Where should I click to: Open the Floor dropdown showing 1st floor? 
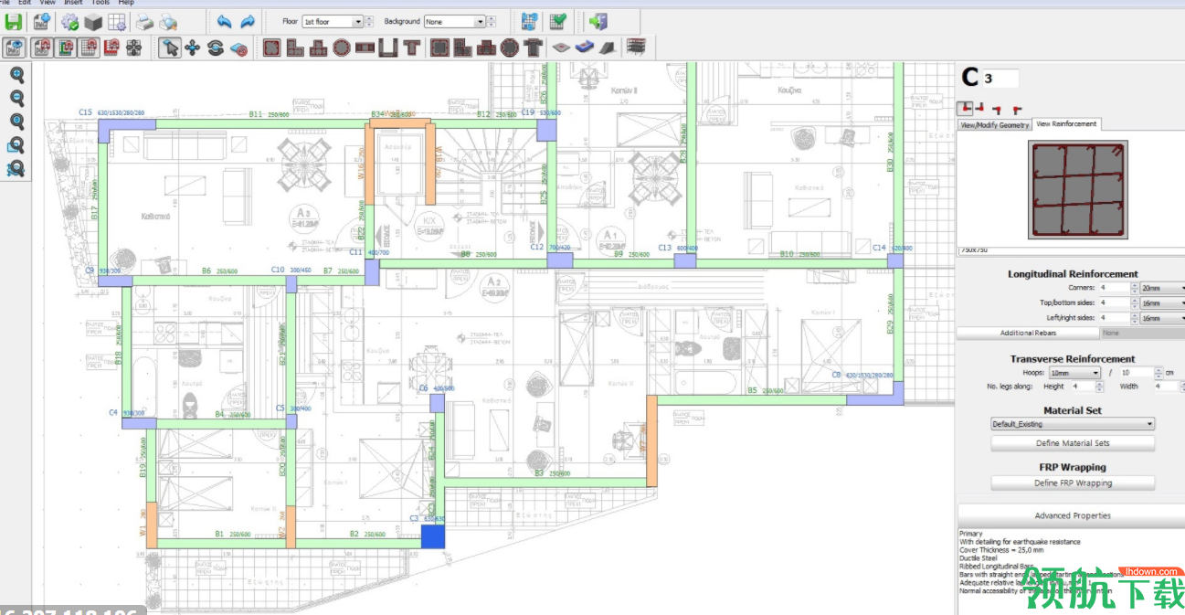333,21
